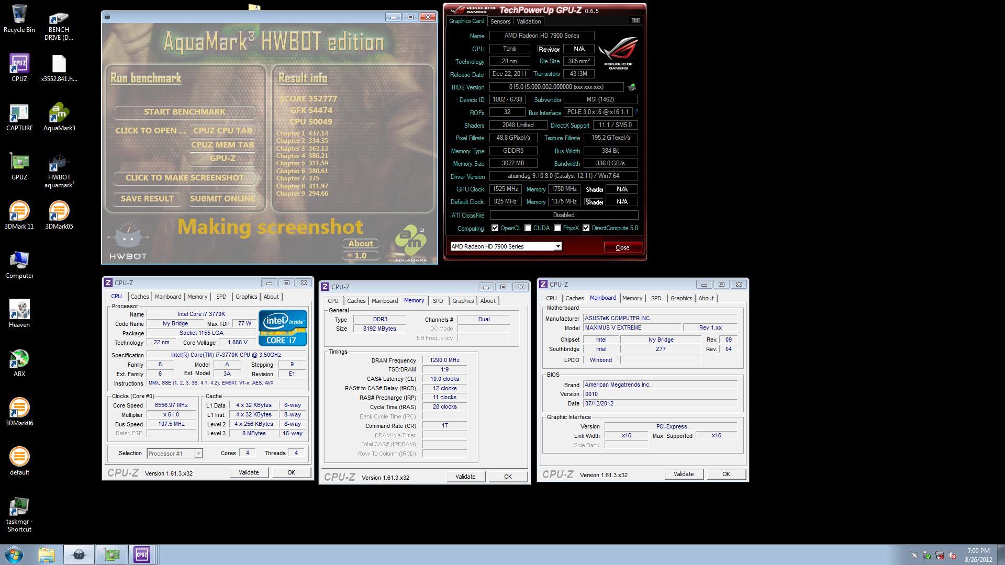Open the taskmgr shortcut icon

19,514
